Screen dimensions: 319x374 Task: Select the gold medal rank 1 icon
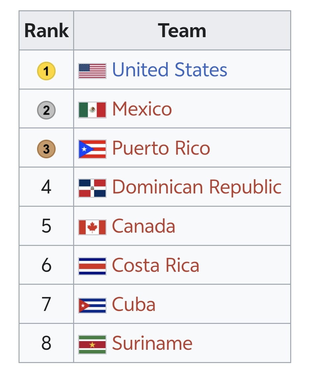[46, 71]
